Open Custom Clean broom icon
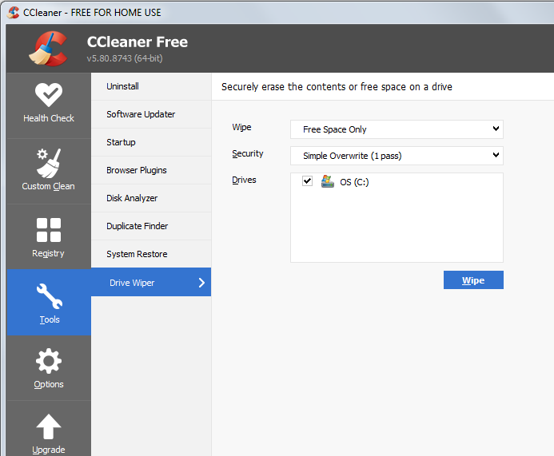Image resolution: width=554 pixels, height=456 pixels. (x=49, y=164)
